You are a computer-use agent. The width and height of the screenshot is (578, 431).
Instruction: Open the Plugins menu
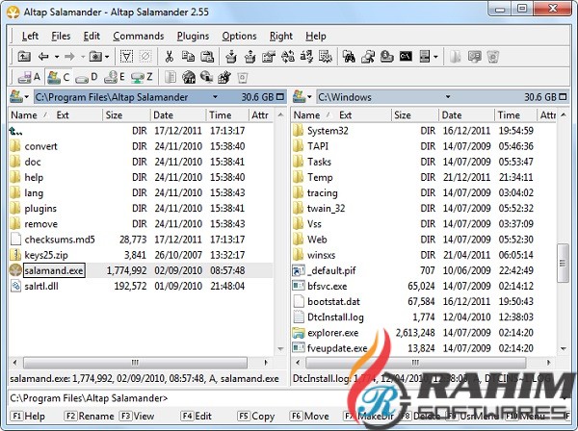click(193, 36)
